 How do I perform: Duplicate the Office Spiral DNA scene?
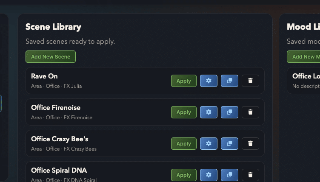click(x=229, y=175)
